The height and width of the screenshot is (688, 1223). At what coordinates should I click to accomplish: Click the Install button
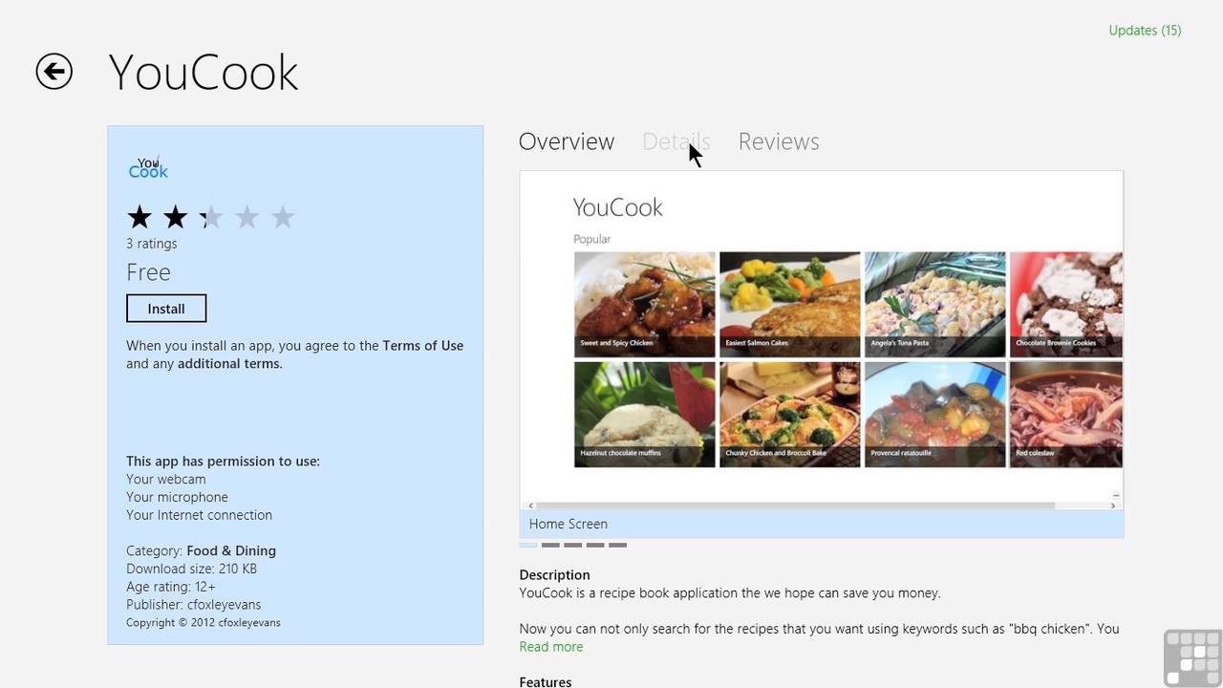(166, 309)
